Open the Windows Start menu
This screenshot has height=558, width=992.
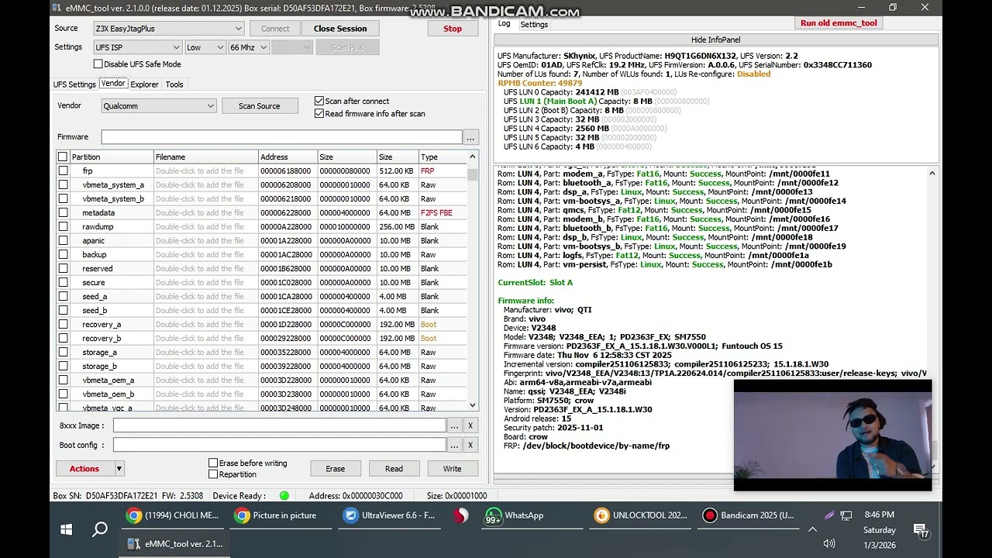pyautogui.click(x=67, y=529)
